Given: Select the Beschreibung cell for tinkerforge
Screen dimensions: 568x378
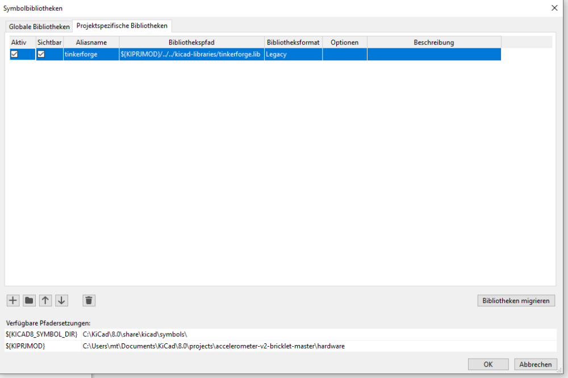Looking at the screenshot, I should (433, 54).
